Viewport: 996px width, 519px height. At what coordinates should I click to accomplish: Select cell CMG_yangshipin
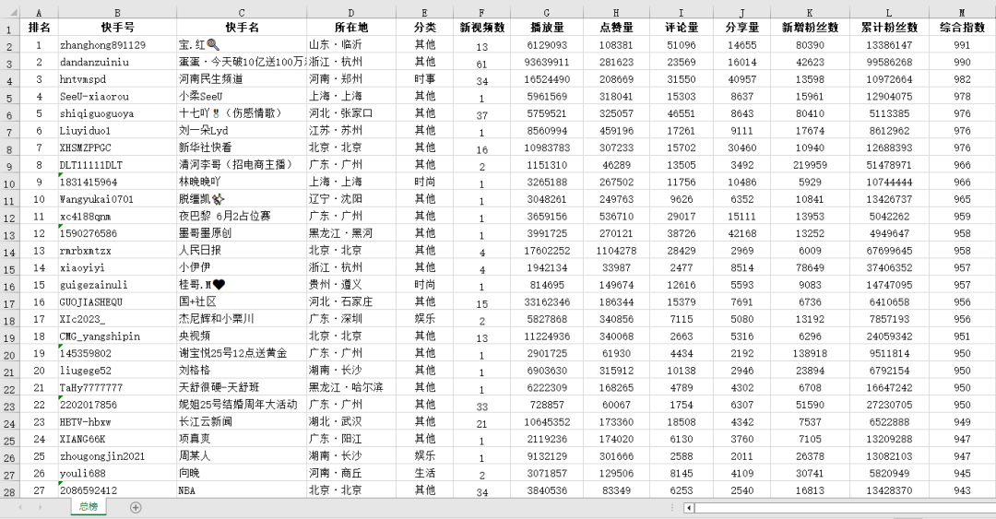tap(117, 336)
